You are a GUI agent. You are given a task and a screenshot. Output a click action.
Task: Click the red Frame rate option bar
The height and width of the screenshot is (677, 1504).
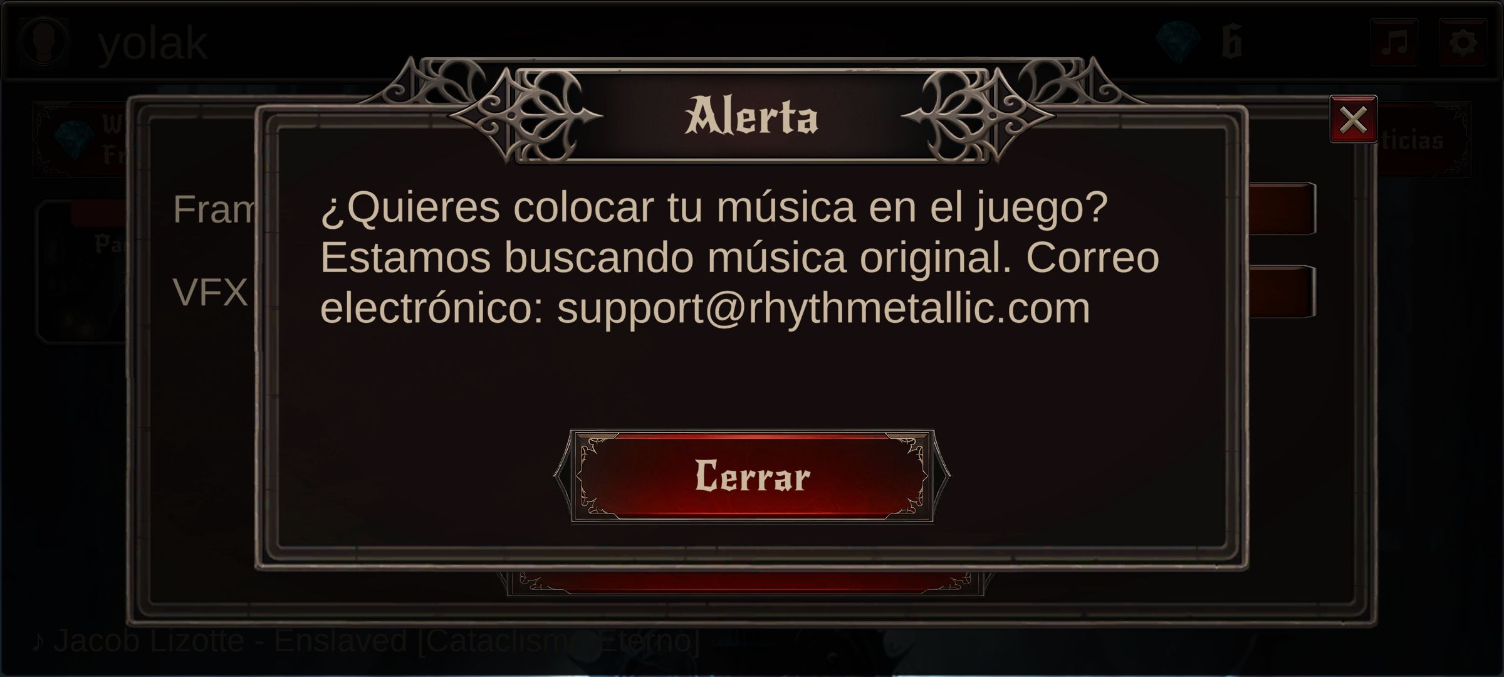(x=1282, y=208)
